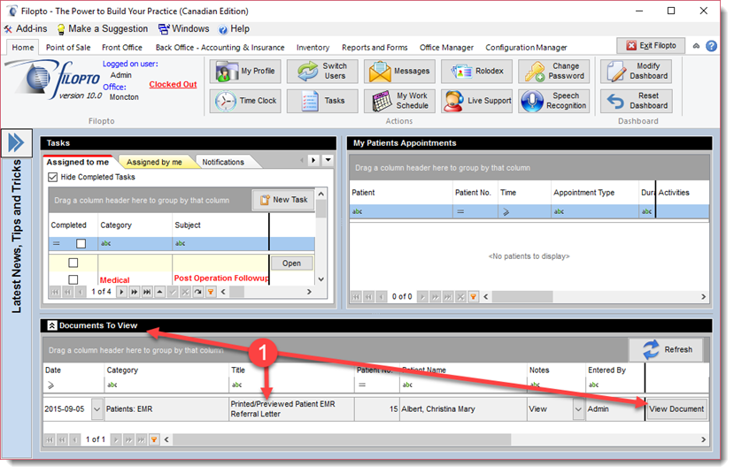The width and height of the screenshot is (734, 473).
Task: Click Open button for task row
Action: [x=291, y=263]
